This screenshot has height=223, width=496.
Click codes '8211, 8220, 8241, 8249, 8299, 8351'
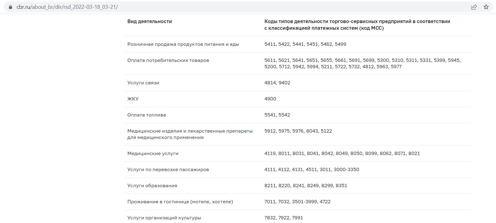point(306,186)
